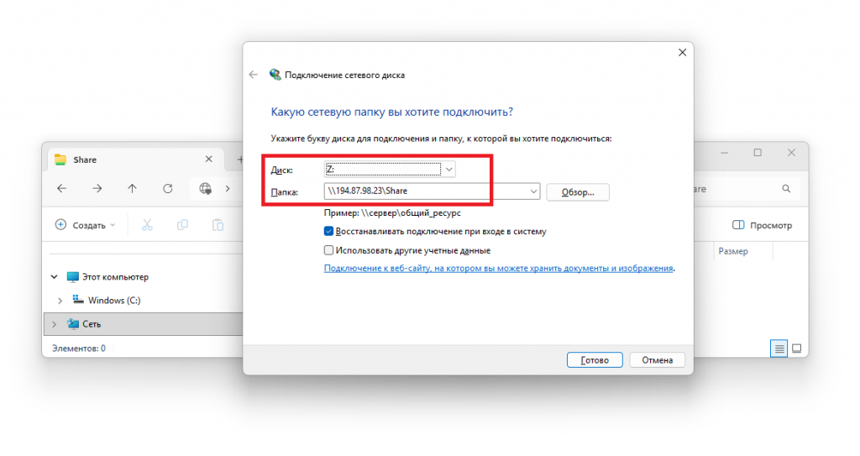Image resolution: width=860 pixels, height=456 pixels.
Task: Click the Copy icon in Explorer toolbar
Action: point(182,225)
